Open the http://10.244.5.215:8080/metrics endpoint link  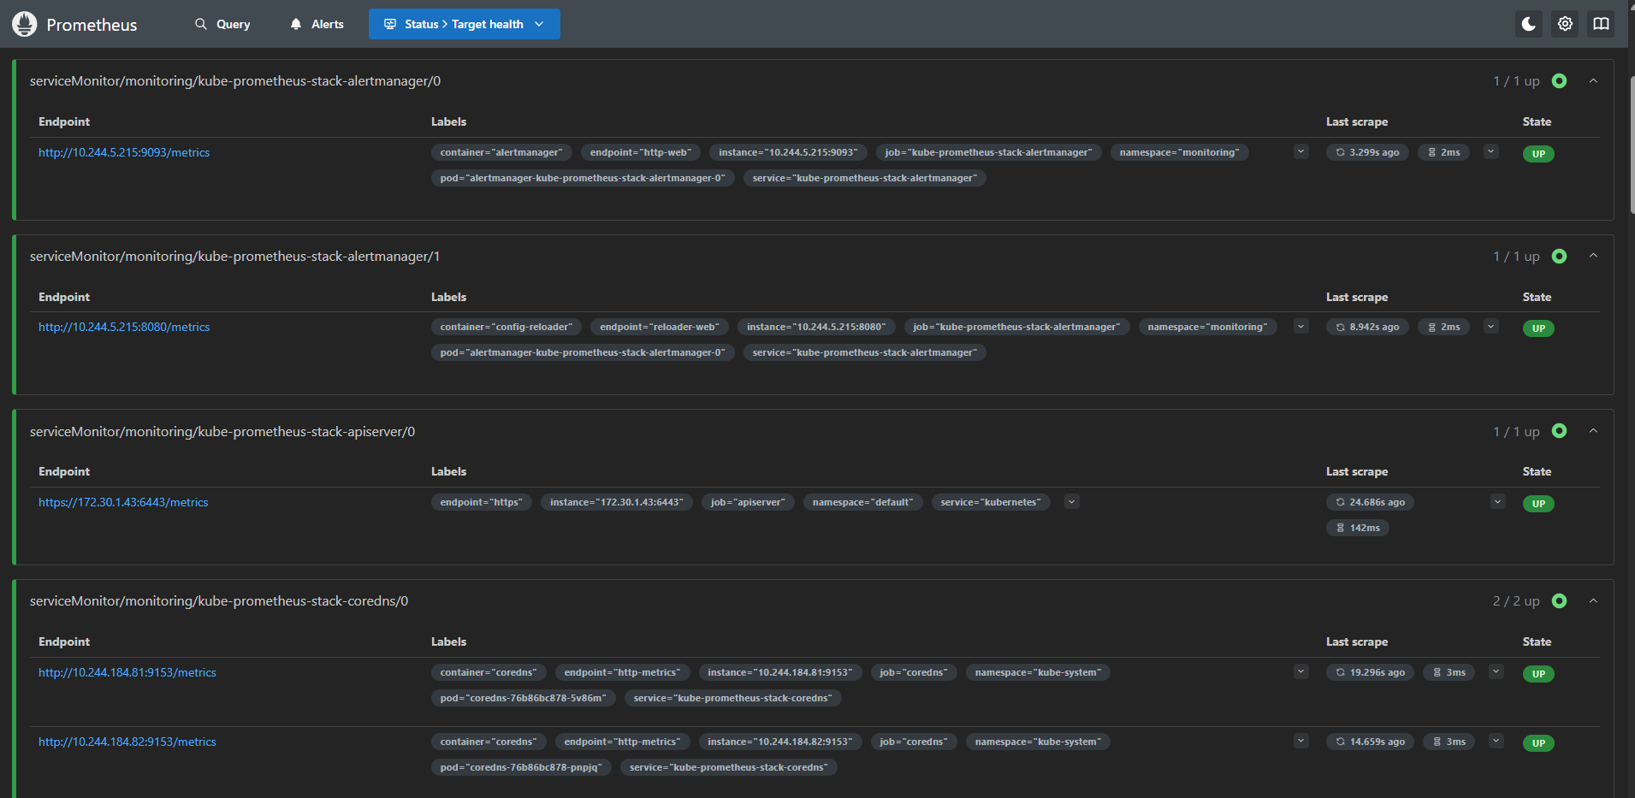124,328
